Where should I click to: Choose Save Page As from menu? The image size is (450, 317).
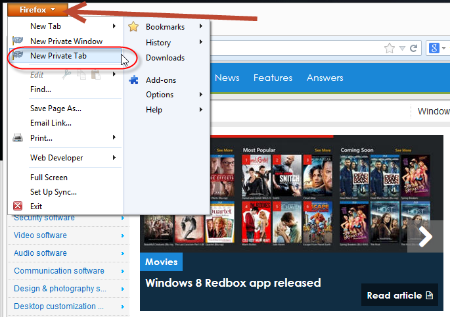tap(56, 109)
